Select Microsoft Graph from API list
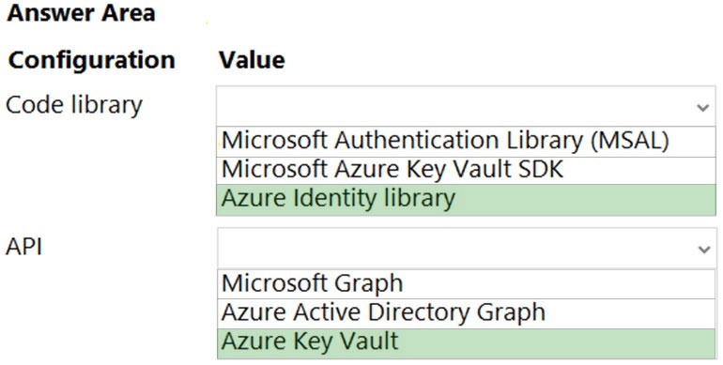The width and height of the screenshot is (723, 365). point(466,284)
